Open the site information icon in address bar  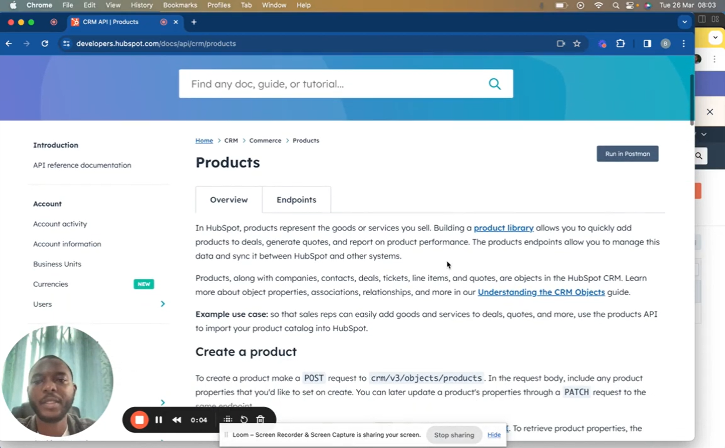pyautogui.click(x=66, y=44)
